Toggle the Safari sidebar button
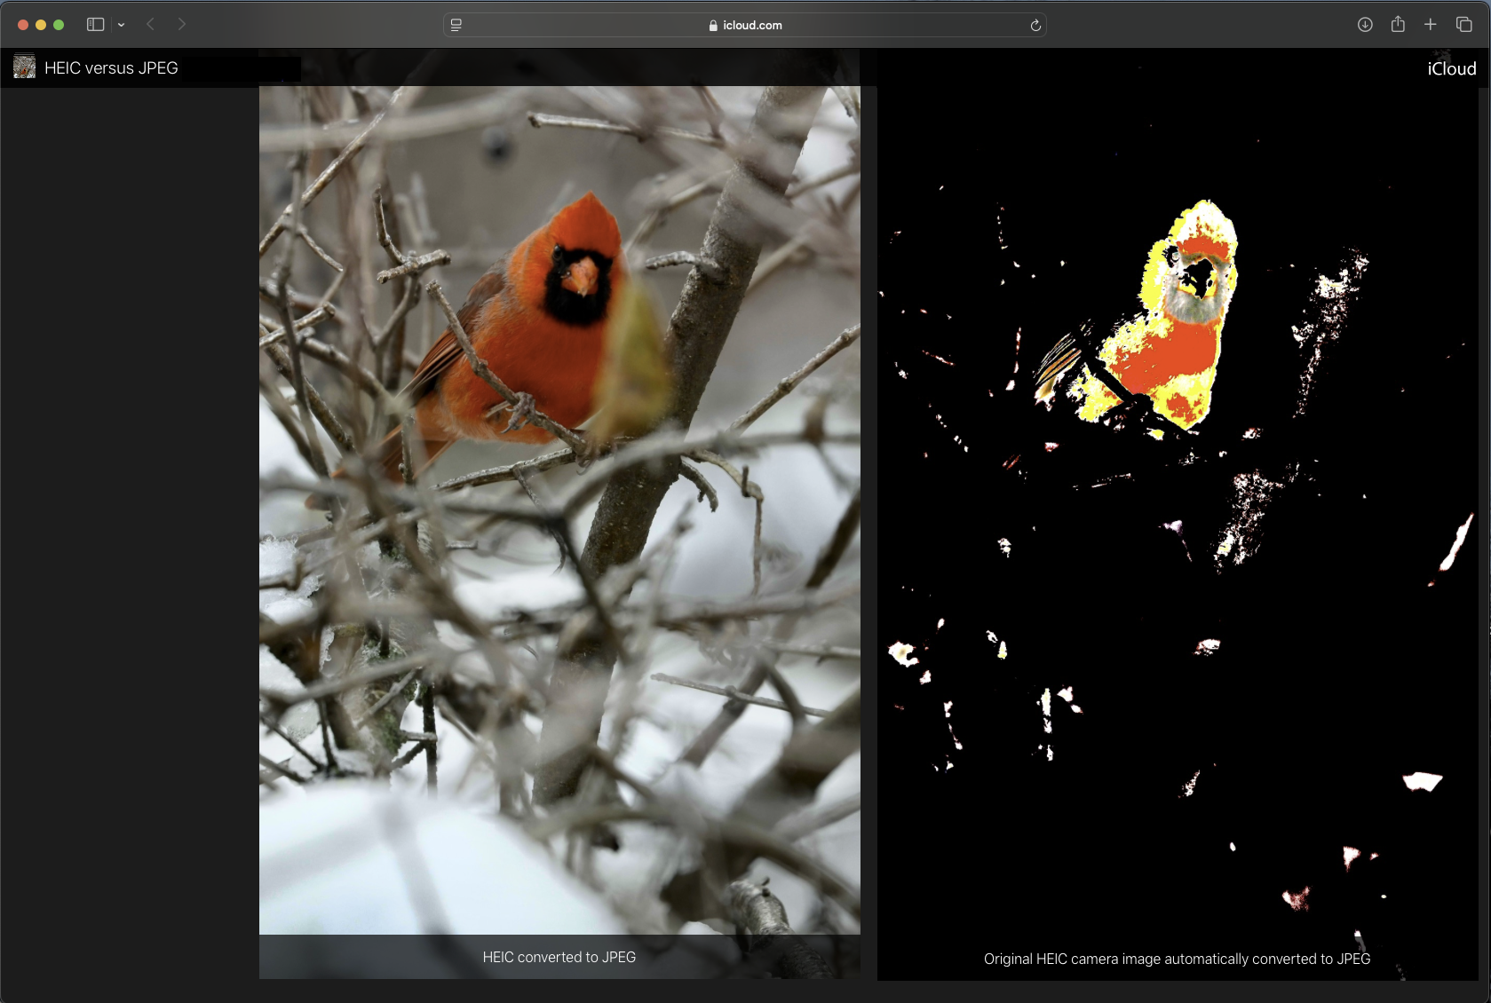Image resolution: width=1491 pixels, height=1003 pixels. point(95,25)
